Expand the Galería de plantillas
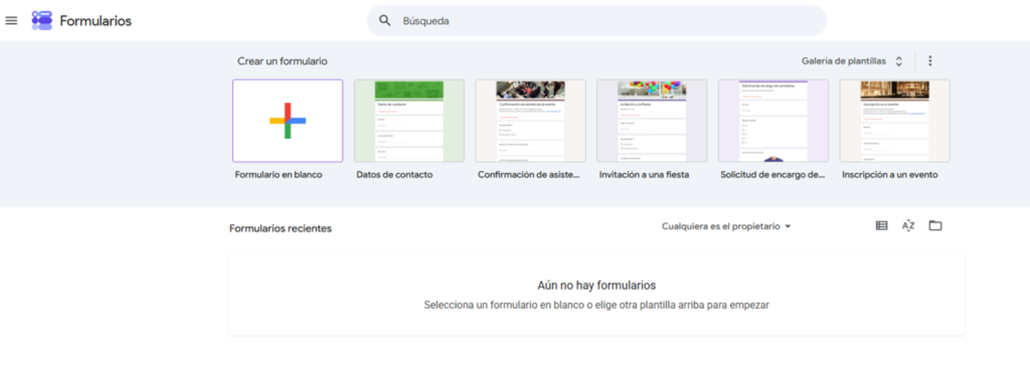This screenshot has width=1030, height=383. point(852,61)
